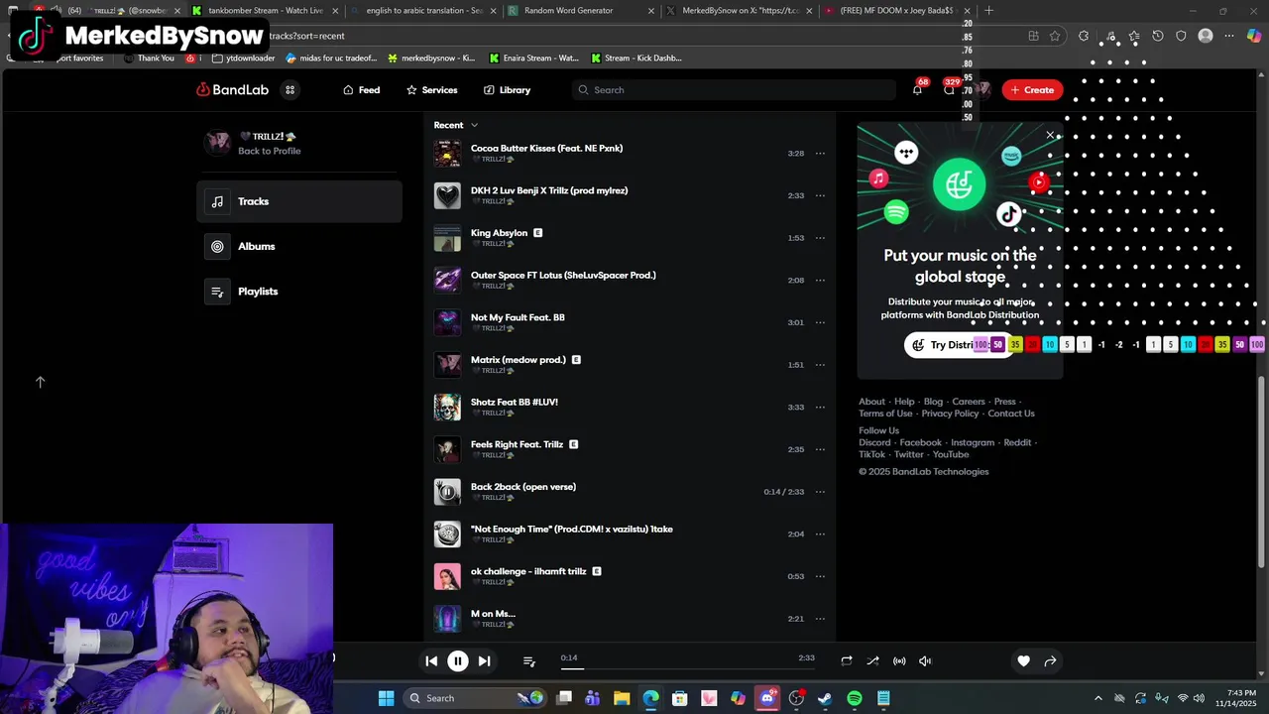Image resolution: width=1269 pixels, height=714 pixels.
Task: Open more options for Not My Fault
Action: pyautogui.click(x=820, y=323)
